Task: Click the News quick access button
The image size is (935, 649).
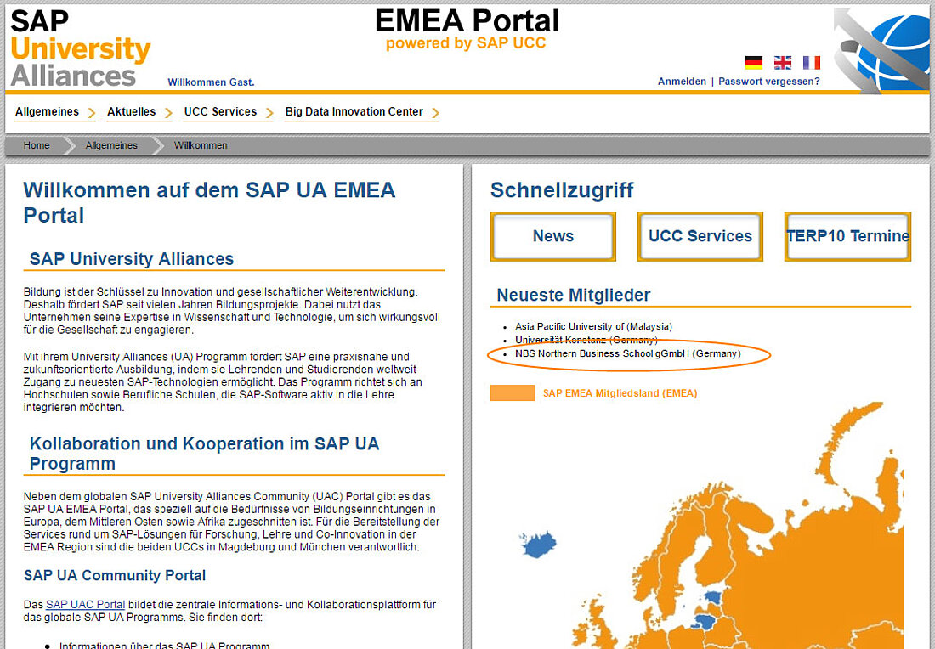Action: click(x=552, y=236)
